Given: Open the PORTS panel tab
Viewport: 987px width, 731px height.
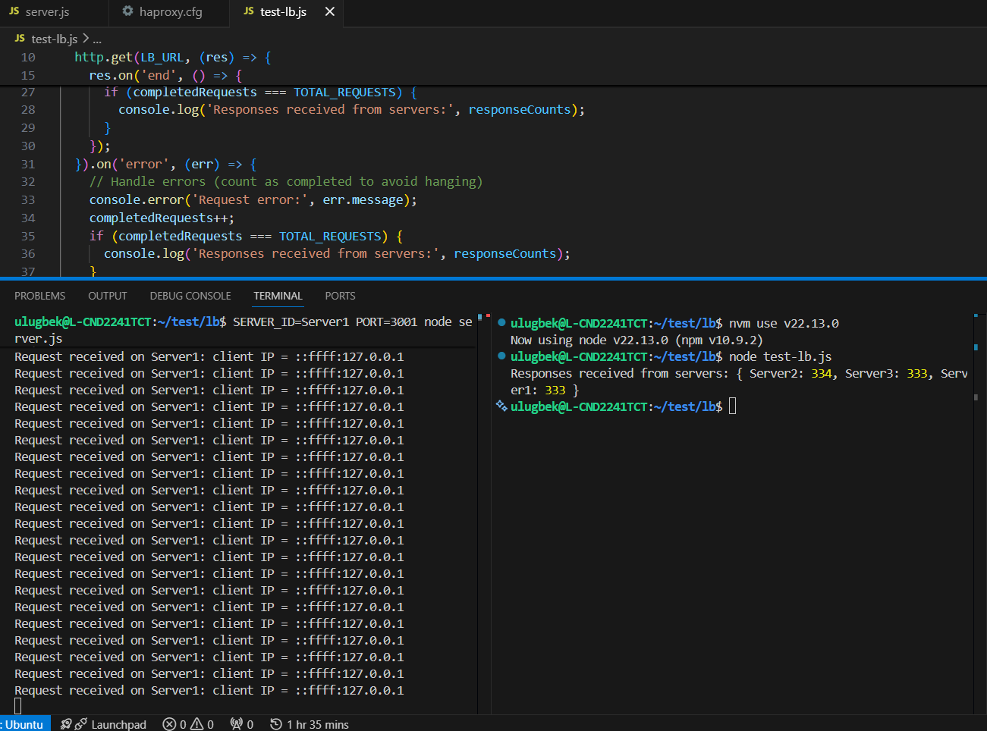Looking at the screenshot, I should tap(340, 296).
